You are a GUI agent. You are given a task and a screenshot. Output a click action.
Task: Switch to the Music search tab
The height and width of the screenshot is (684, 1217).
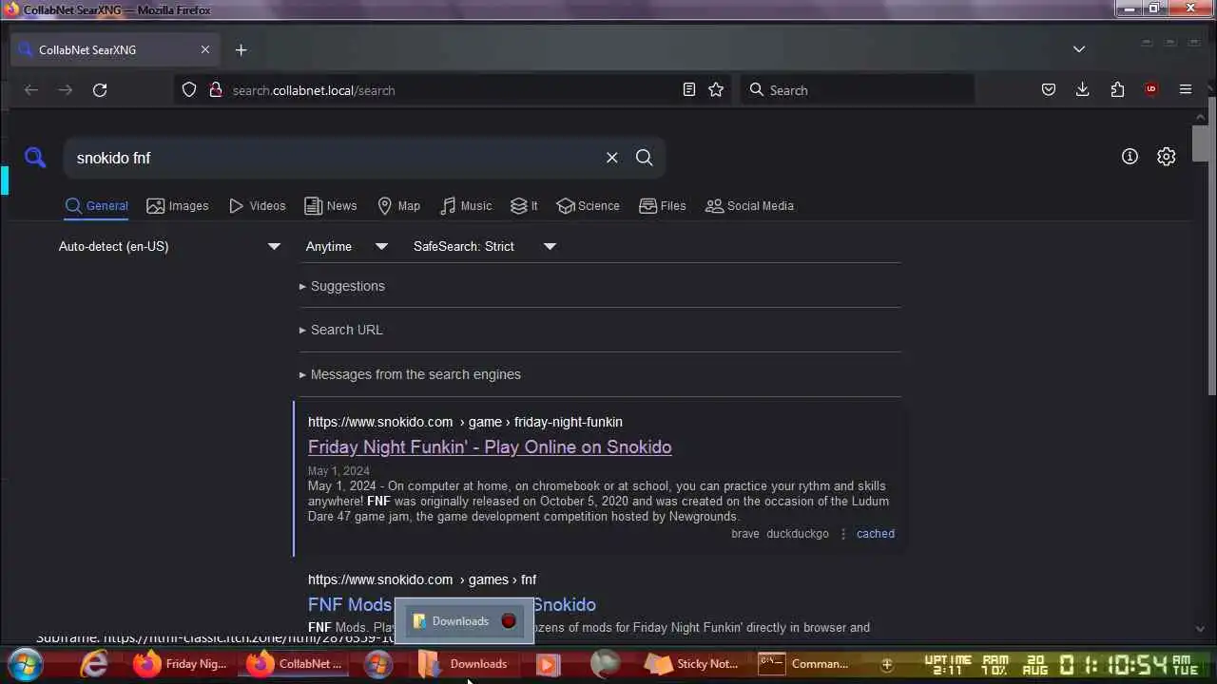point(466,206)
